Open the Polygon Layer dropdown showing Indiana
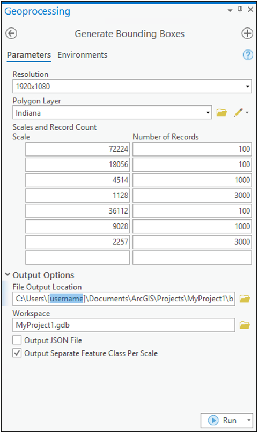 [x=208, y=112]
